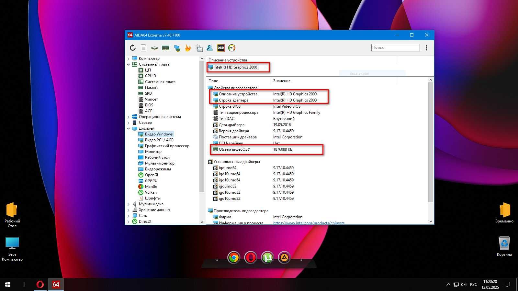The height and width of the screenshot is (291, 518).
Task: Expand the Хранение данных tree node
Action: click(x=129, y=210)
